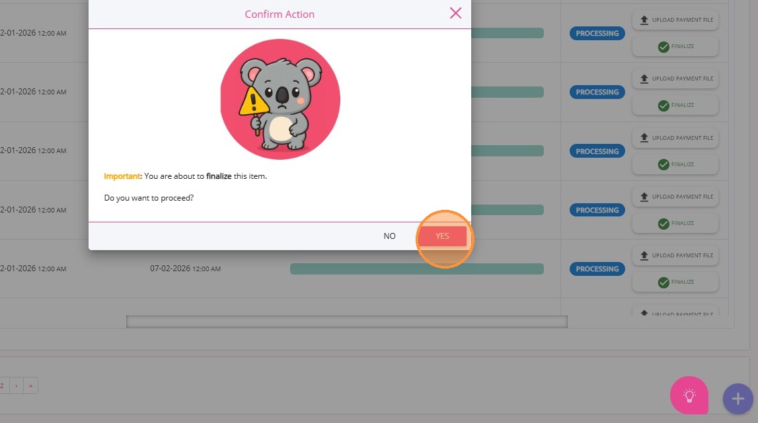This screenshot has height=423, width=758.
Task: Jump to the last page with the double arrow
Action: [30, 385]
